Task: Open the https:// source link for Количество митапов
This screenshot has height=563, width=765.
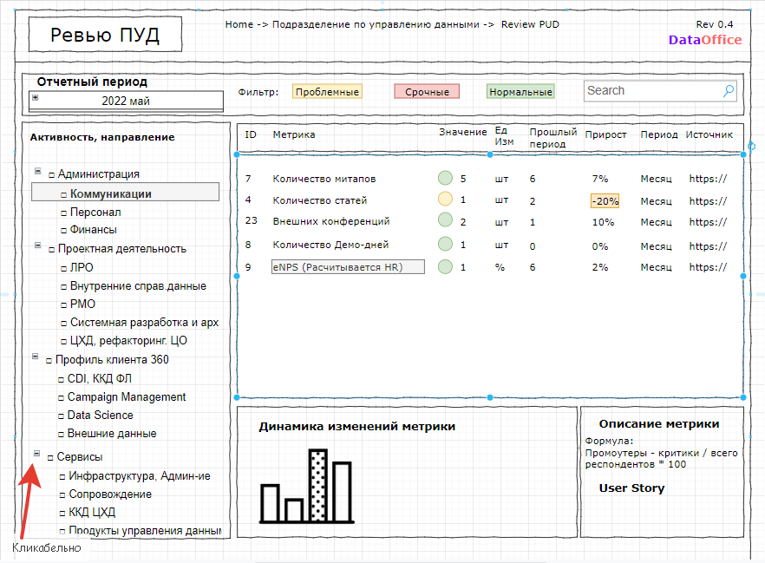Action: (x=708, y=179)
